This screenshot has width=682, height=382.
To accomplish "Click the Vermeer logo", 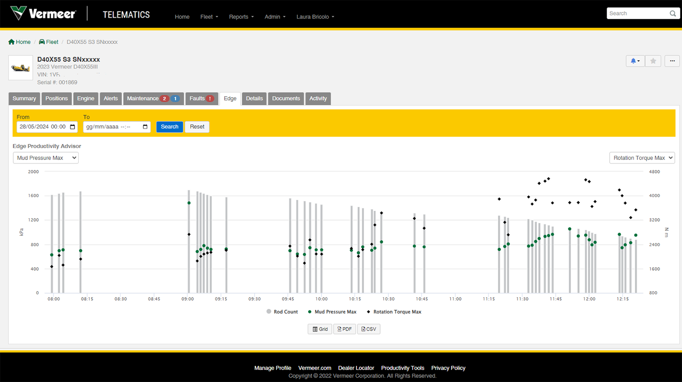I will coord(43,13).
